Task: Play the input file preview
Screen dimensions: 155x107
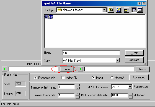Action: click(4, 69)
